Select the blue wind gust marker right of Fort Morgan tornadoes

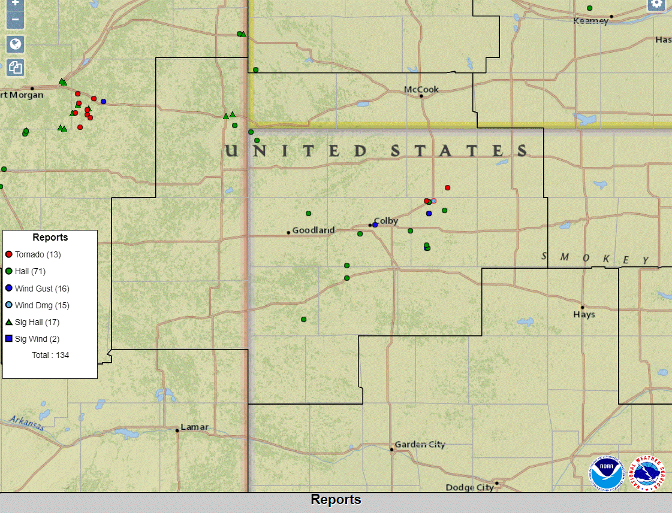pos(103,101)
